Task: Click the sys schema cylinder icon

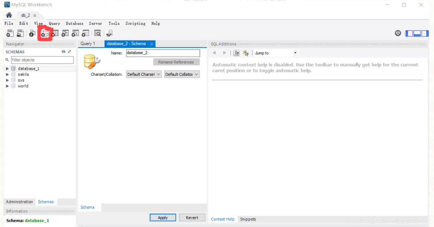Action: [13, 80]
